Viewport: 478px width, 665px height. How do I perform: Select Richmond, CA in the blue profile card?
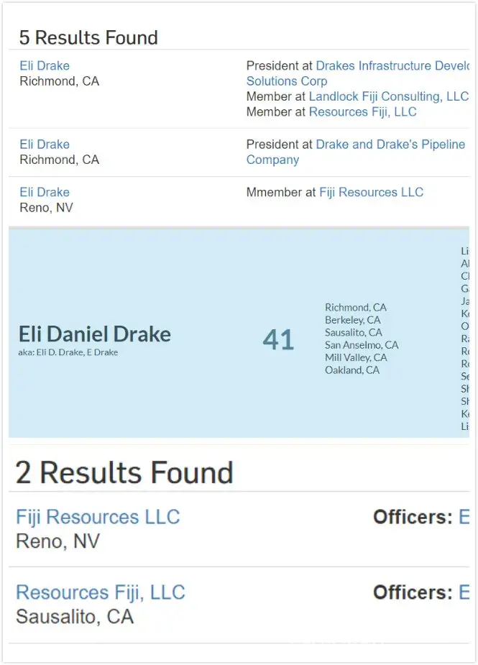[x=355, y=308]
